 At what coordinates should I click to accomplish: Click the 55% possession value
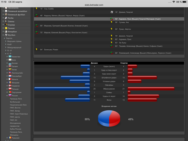87,119
